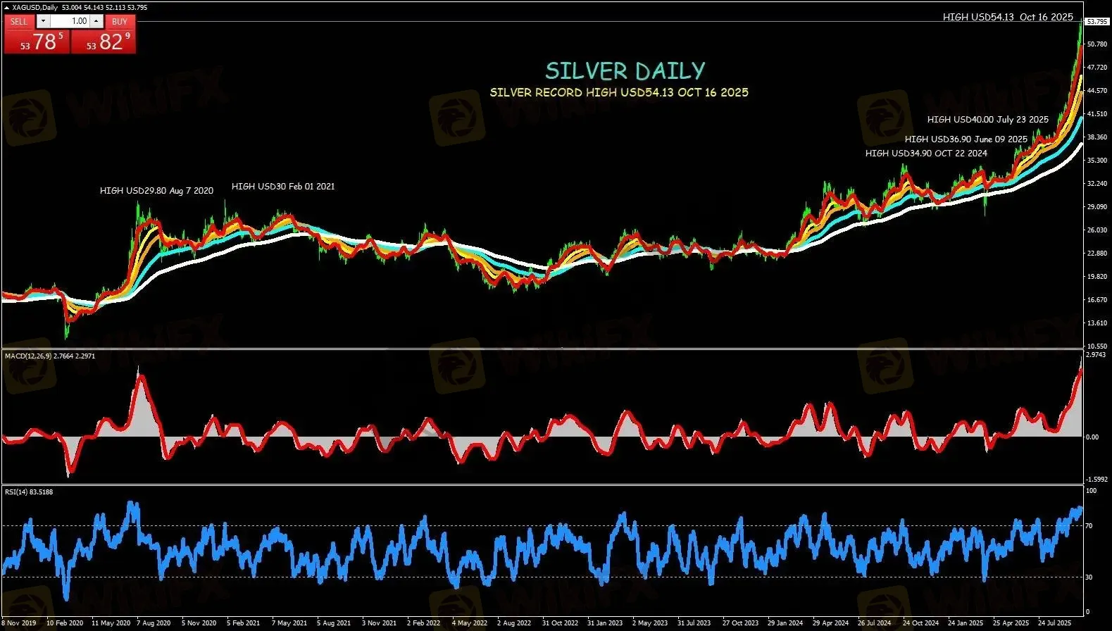The width and height of the screenshot is (1112, 631).
Task: Click the 'HIGH USD36.90 June 09 2025' label
Action: tap(966, 139)
